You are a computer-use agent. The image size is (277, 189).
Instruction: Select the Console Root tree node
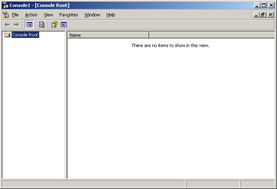[25, 35]
